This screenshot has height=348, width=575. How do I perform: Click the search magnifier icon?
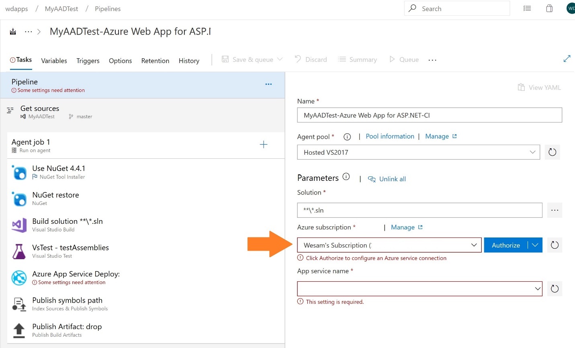(412, 8)
